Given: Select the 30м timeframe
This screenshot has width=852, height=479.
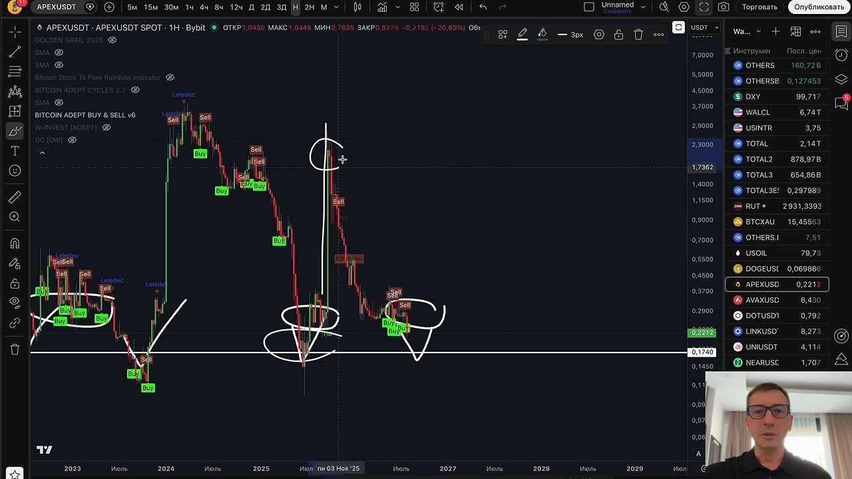Looking at the screenshot, I should click(x=171, y=7).
